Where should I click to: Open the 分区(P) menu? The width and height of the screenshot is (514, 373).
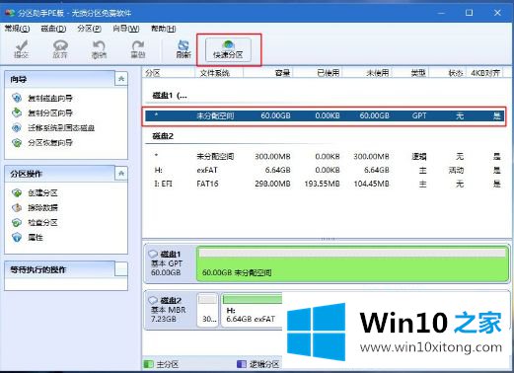tap(89, 29)
